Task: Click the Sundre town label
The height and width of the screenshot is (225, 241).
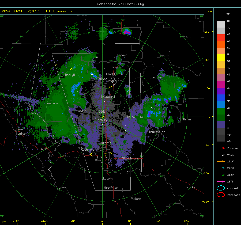Action: (81, 111)
